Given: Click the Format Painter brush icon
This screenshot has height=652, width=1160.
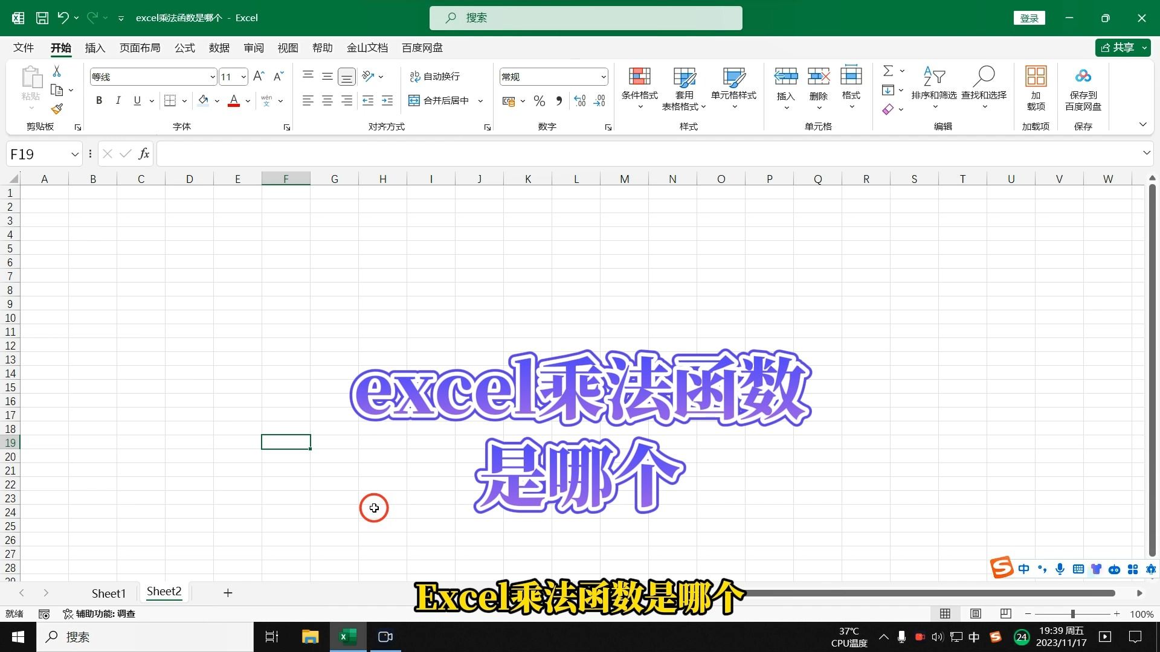Looking at the screenshot, I should coord(57,109).
